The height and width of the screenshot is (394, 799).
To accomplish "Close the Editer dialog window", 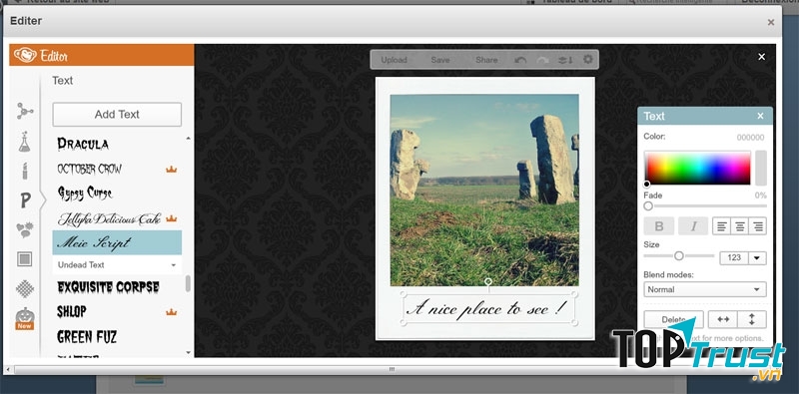I will [771, 22].
